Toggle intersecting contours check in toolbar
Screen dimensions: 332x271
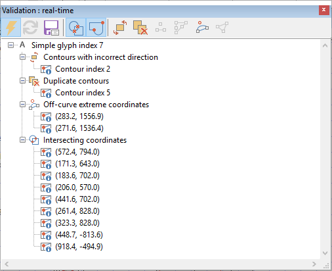[x=76, y=28]
